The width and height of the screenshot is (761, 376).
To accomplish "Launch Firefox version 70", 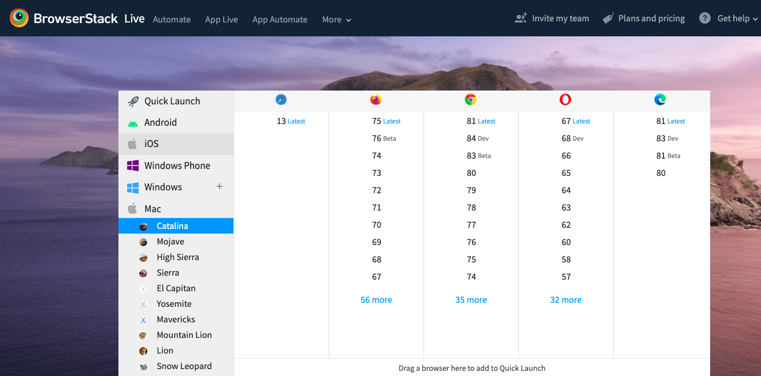I will 377,225.
